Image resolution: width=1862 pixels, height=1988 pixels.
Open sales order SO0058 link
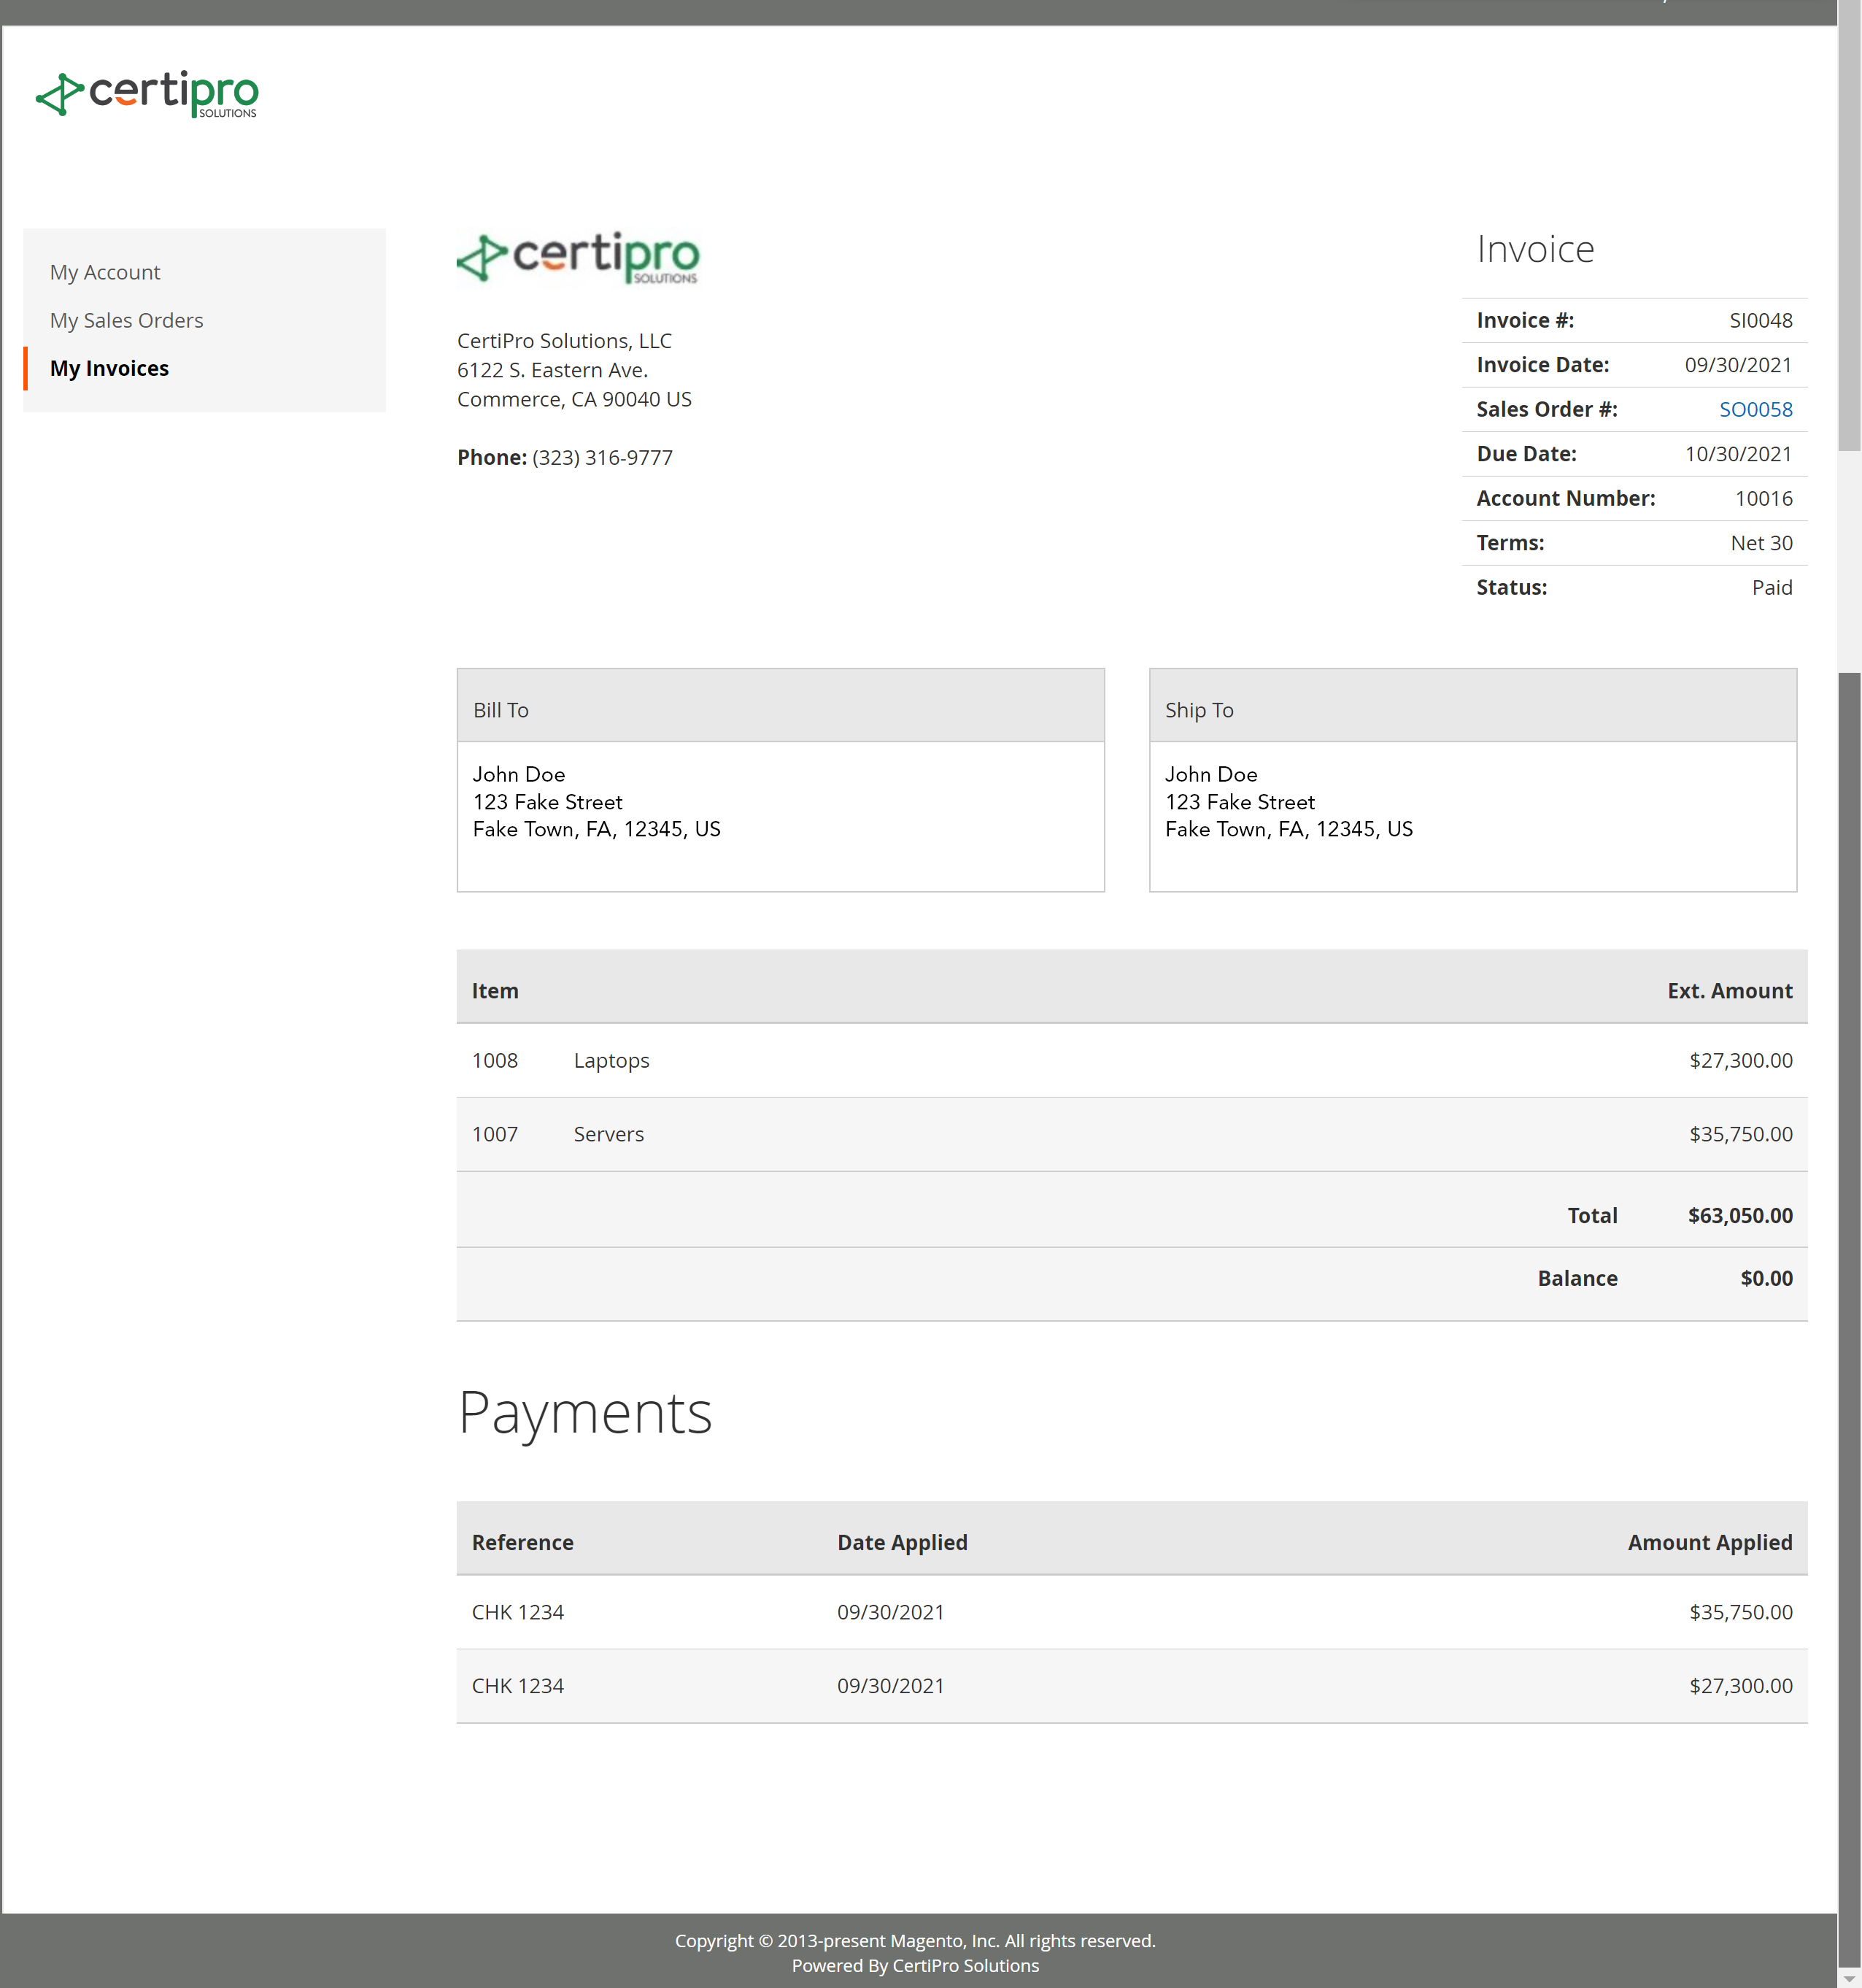point(1755,409)
